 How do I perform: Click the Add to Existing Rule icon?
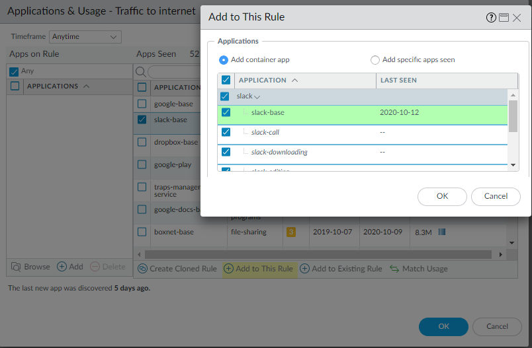[x=304, y=269]
